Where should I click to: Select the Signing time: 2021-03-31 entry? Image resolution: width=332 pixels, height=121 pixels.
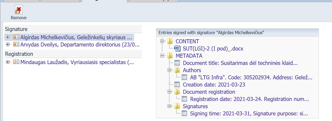point(249,114)
